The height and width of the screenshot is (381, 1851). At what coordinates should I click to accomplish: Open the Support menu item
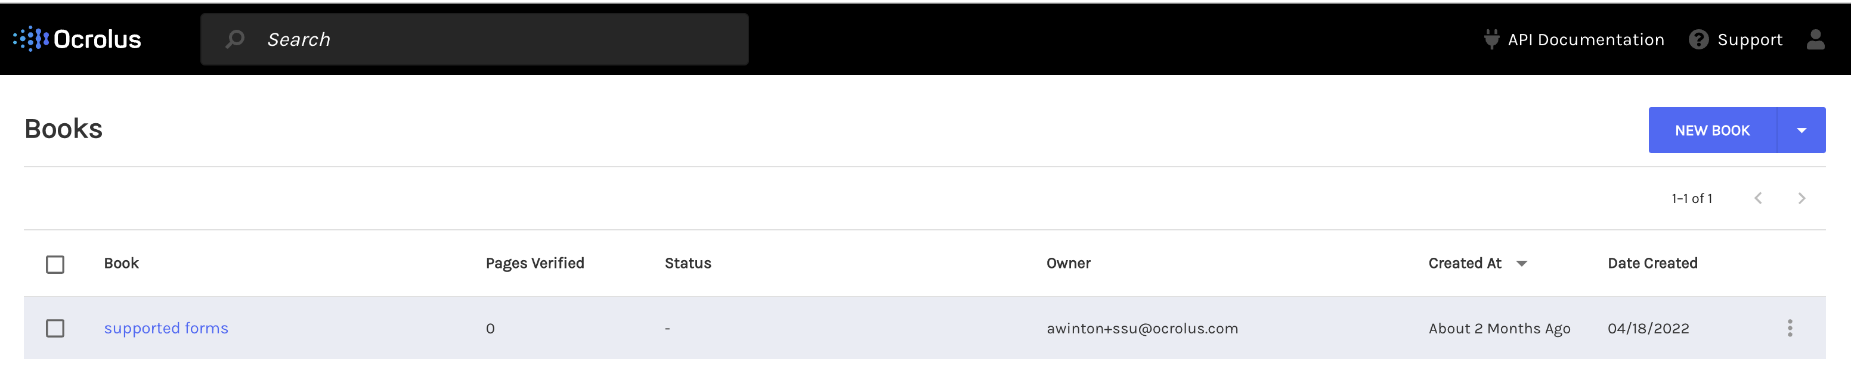(1750, 39)
